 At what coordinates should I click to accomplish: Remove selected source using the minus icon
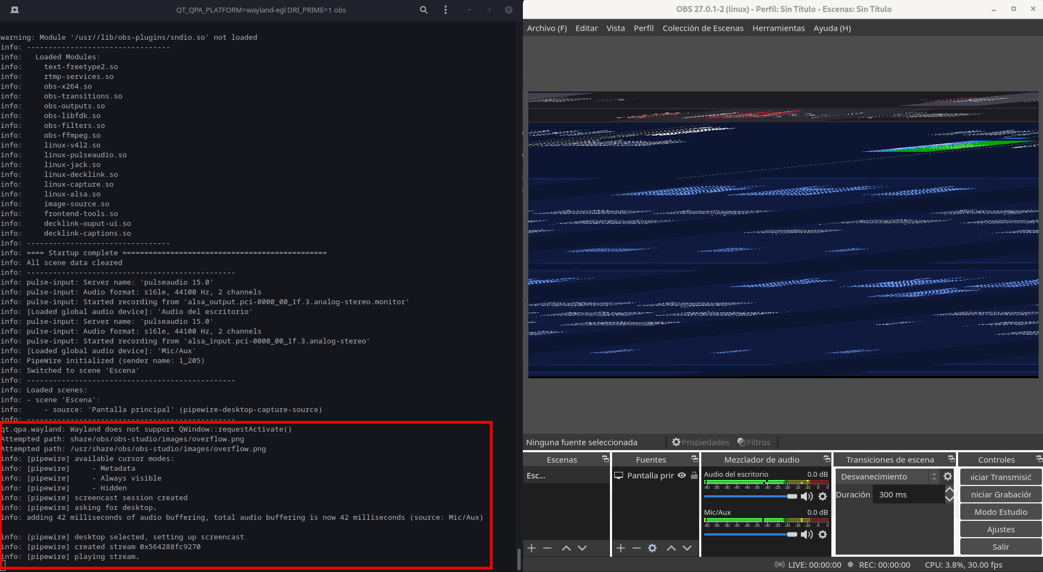coord(636,548)
